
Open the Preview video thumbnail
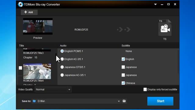coord(38,26)
